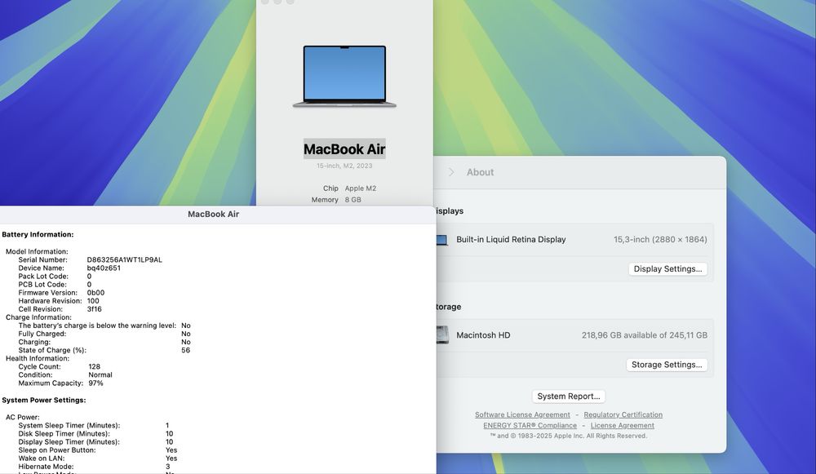Click the Cell Revision value '3f16'
This screenshot has width=816, height=474.
(x=94, y=309)
